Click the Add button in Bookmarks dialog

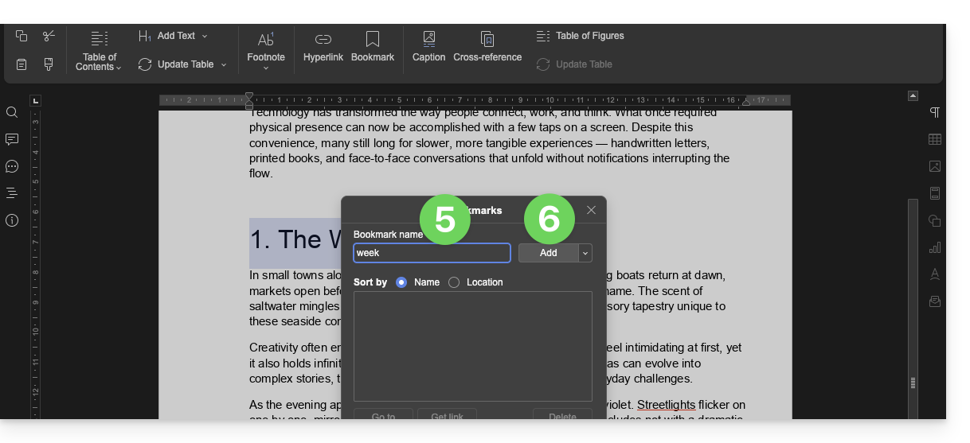548,253
